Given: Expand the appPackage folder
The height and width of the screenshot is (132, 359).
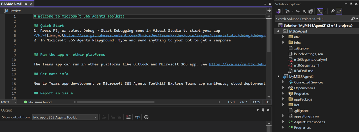Looking at the screenshot, I should [x=283, y=99].
